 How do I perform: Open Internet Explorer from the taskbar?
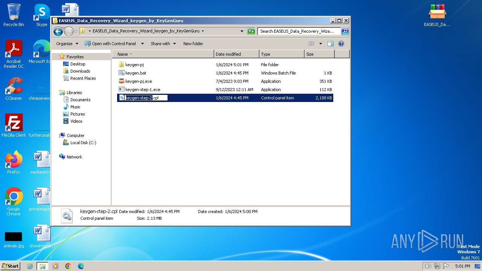(x=30, y=266)
